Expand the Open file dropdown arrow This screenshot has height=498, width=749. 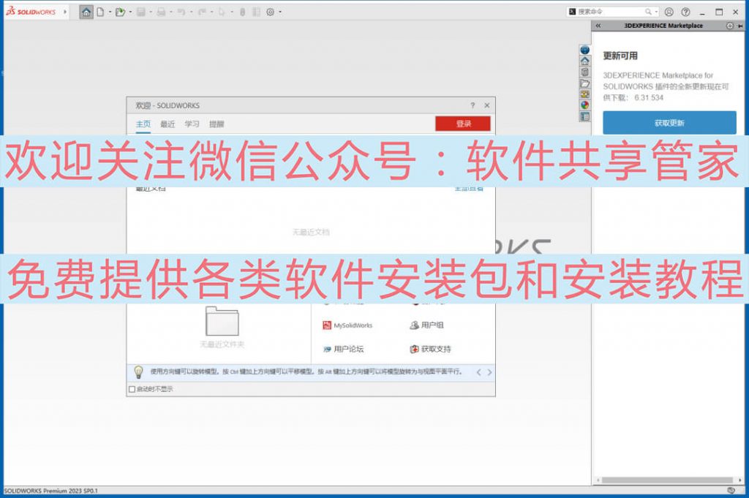[x=130, y=12]
